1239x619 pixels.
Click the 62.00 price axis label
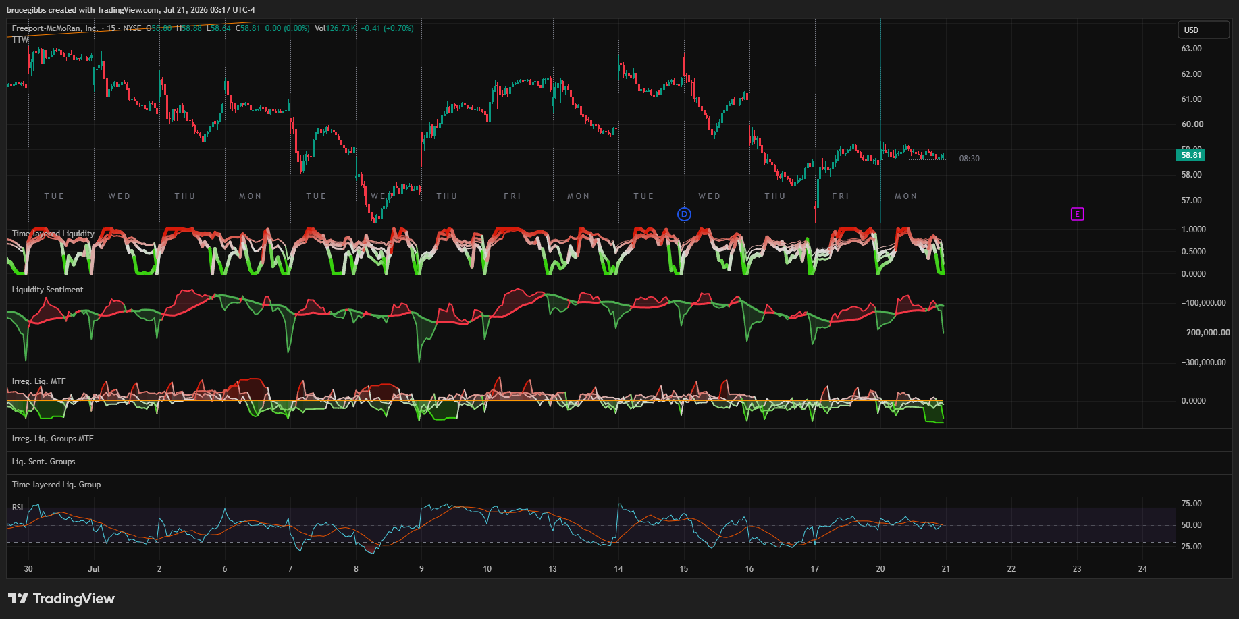coord(1191,74)
